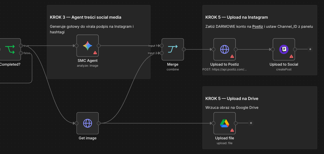Click the Upload to Postiz label
The height and width of the screenshot is (154, 324).
tap(225, 64)
